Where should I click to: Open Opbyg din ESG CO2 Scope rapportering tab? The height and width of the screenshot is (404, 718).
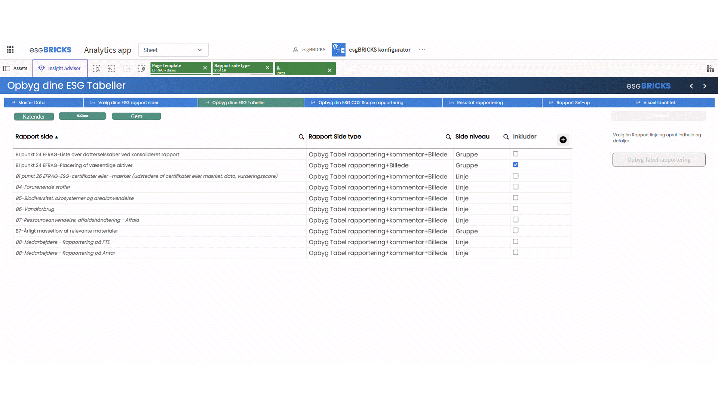pyautogui.click(x=373, y=102)
